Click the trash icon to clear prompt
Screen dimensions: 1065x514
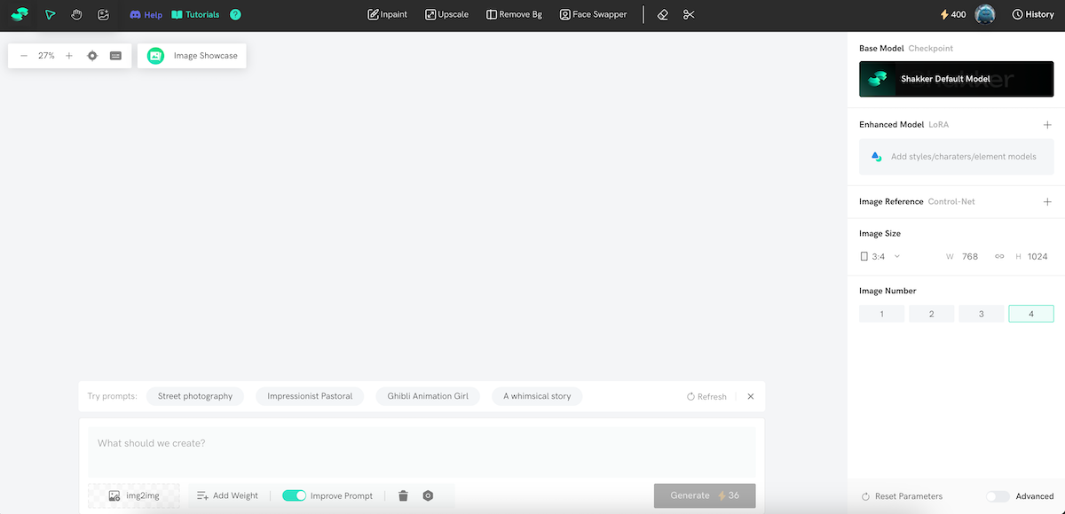(x=403, y=496)
